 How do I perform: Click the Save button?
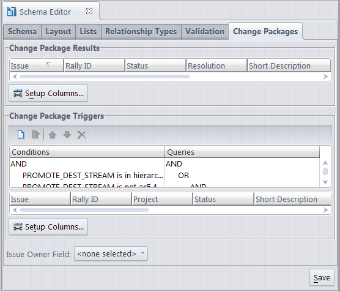[322, 277]
